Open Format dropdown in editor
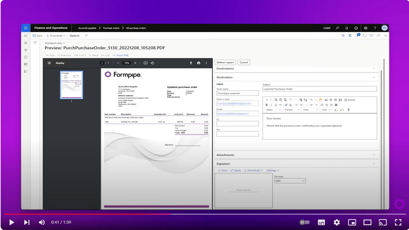409x230 pixels. 292,110
